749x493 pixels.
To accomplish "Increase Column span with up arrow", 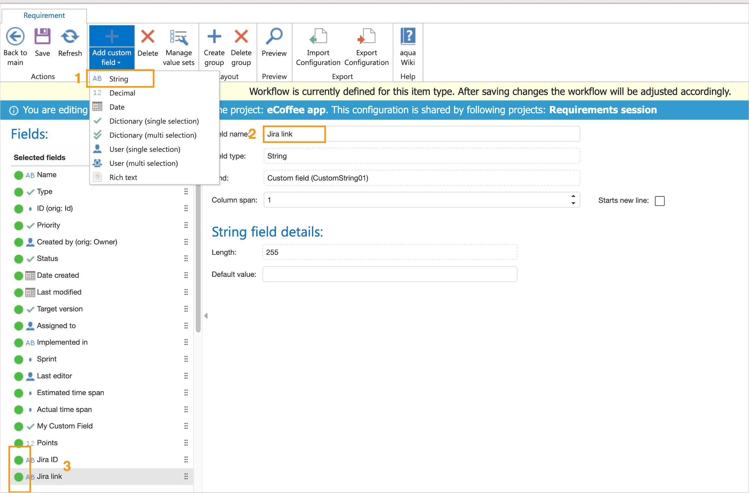I will click(573, 196).
